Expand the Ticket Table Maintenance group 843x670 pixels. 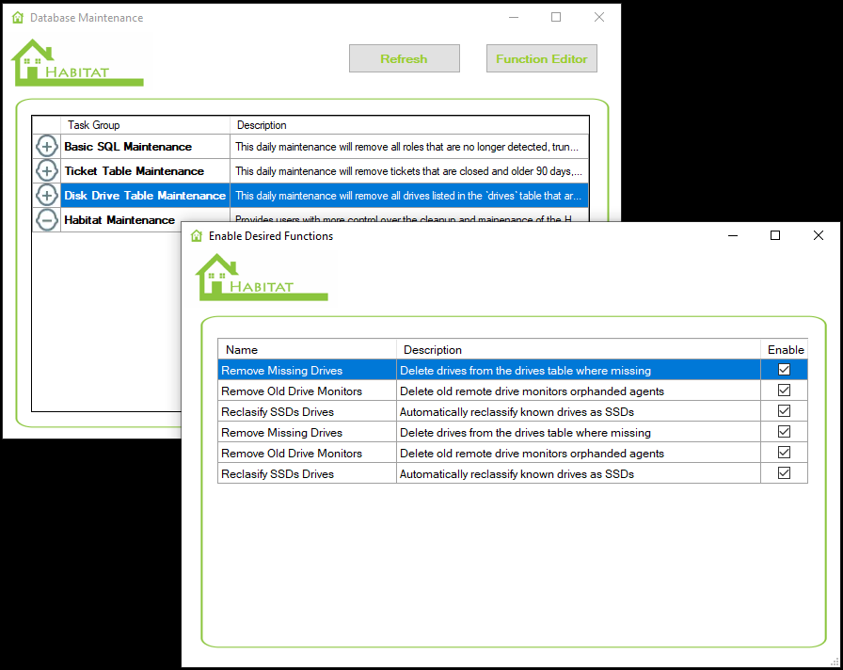(47, 171)
